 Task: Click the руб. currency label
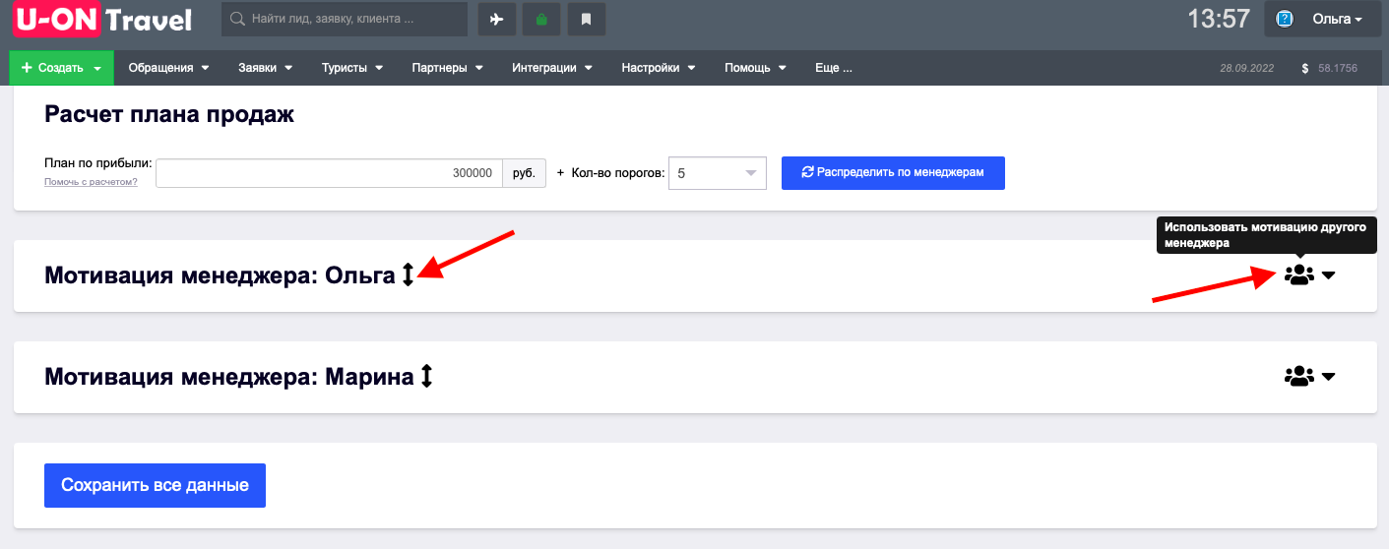[525, 173]
